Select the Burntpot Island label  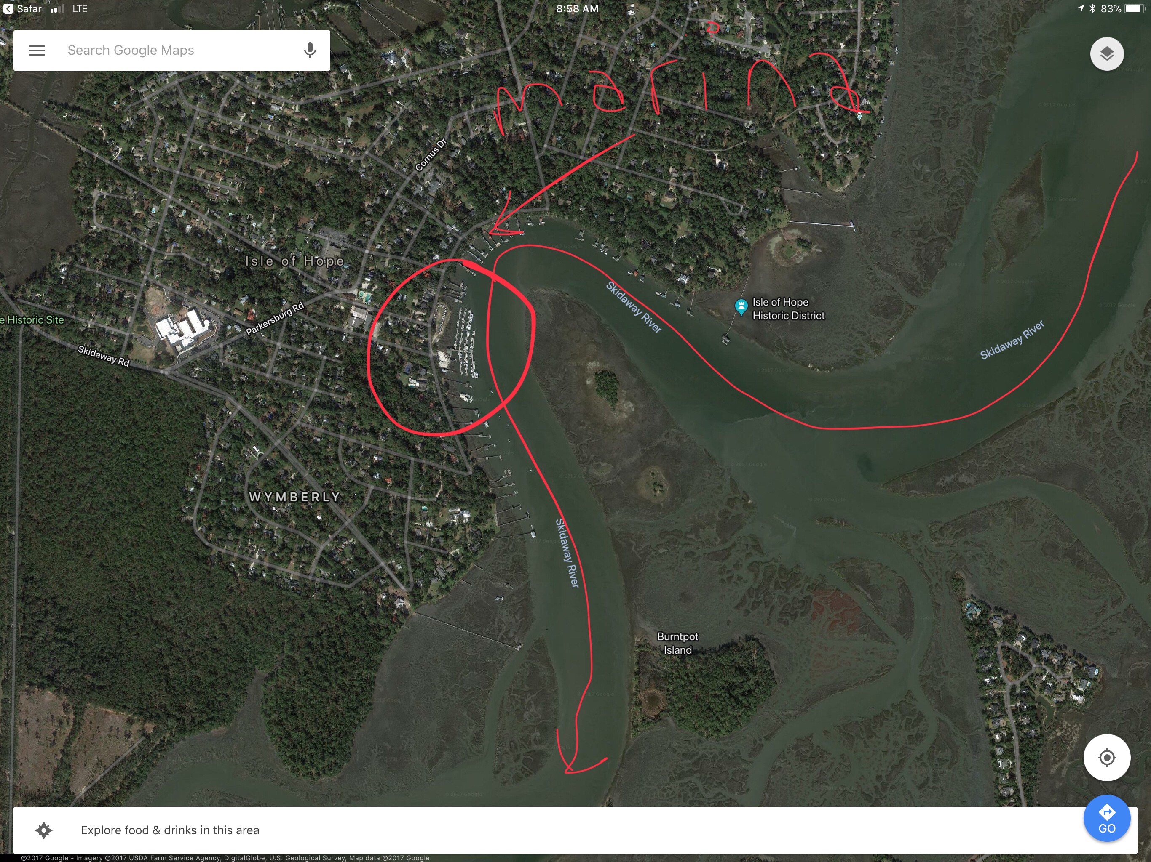[x=677, y=643]
